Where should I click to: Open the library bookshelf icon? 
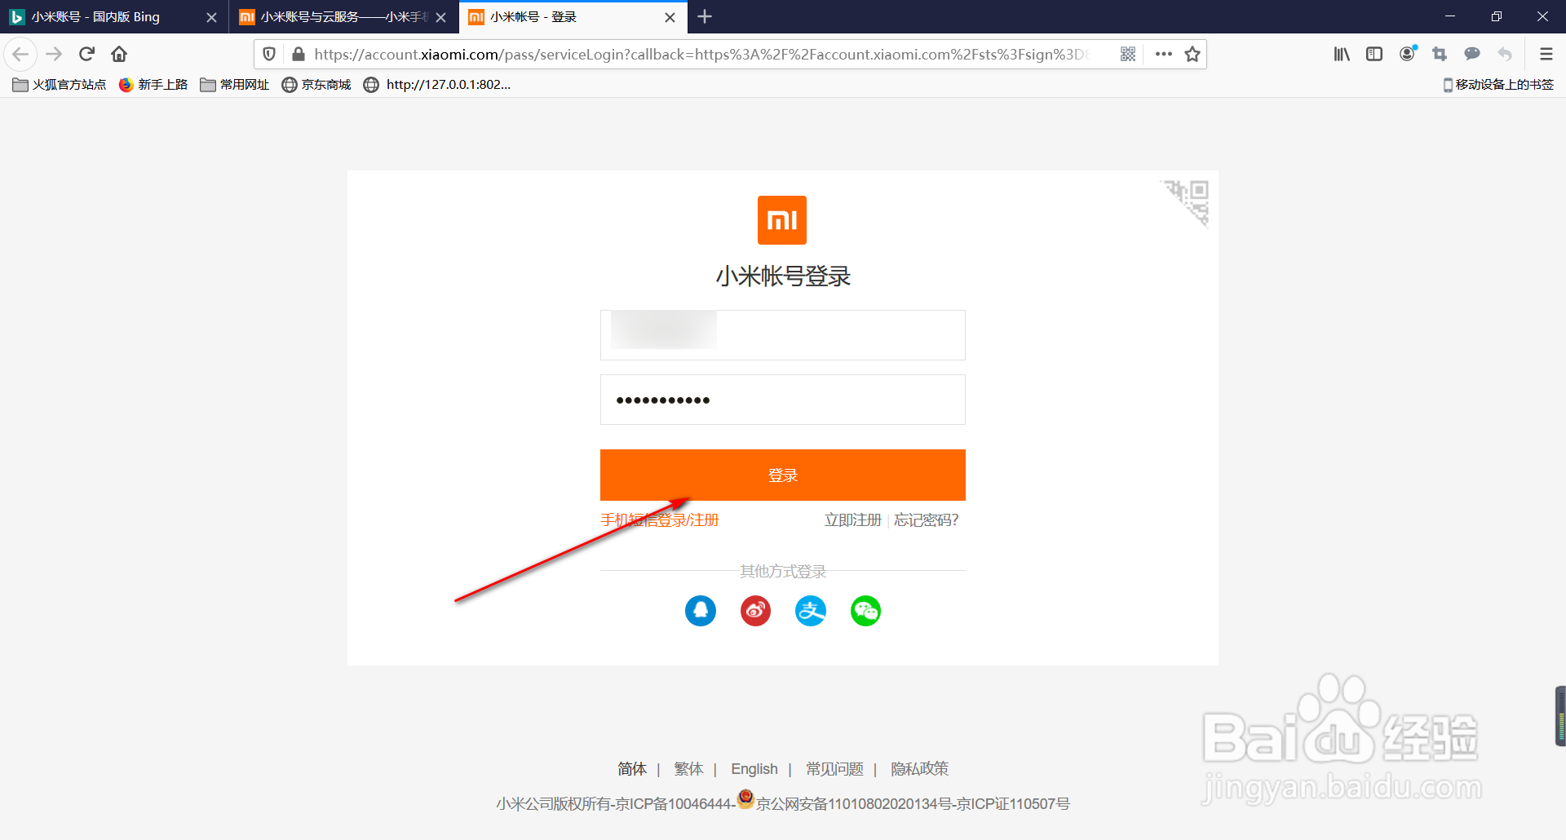1342,55
